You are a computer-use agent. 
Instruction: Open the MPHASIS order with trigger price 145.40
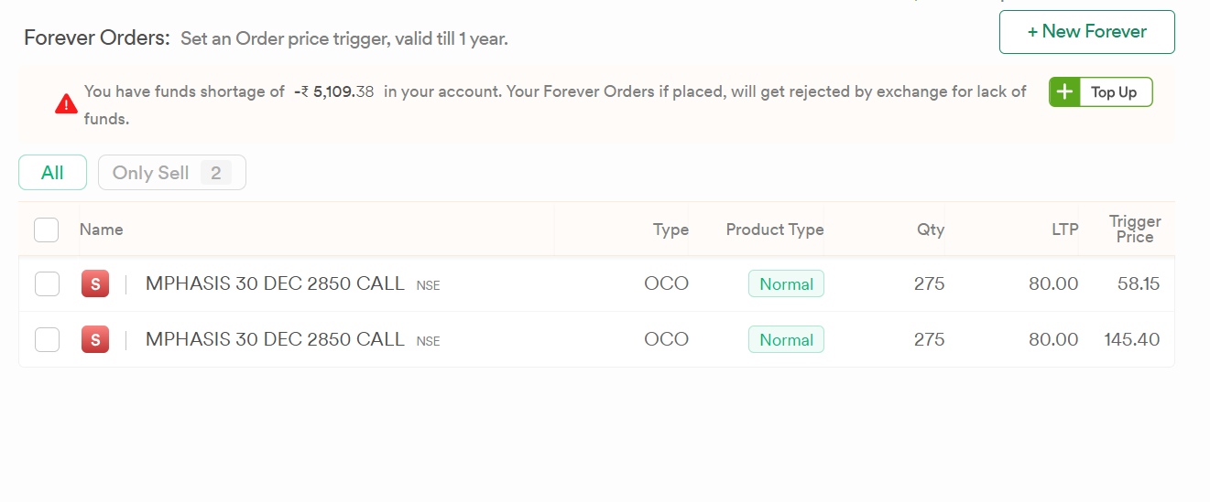(275, 340)
